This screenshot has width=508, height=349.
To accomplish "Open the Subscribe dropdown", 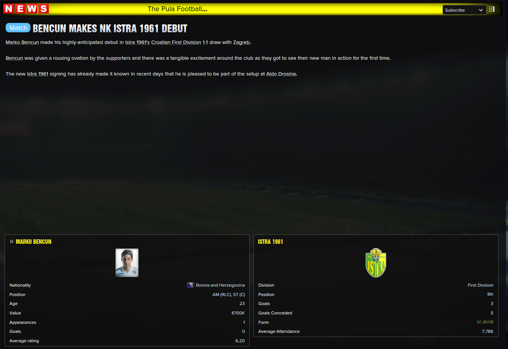I will [x=464, y=10].
